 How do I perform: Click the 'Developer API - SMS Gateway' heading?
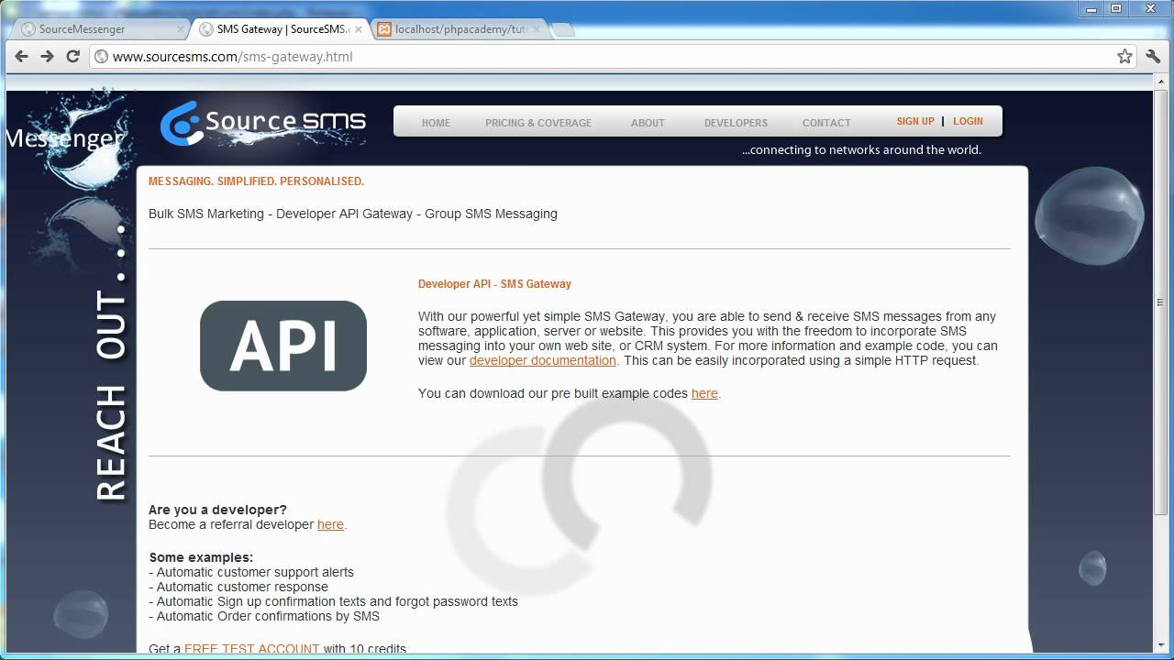tap(494, 284)
